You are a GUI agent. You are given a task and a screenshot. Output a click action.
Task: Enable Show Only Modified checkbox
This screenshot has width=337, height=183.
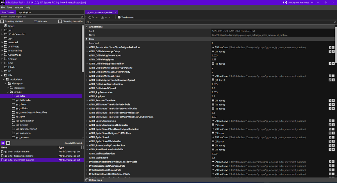click(2, 21)
